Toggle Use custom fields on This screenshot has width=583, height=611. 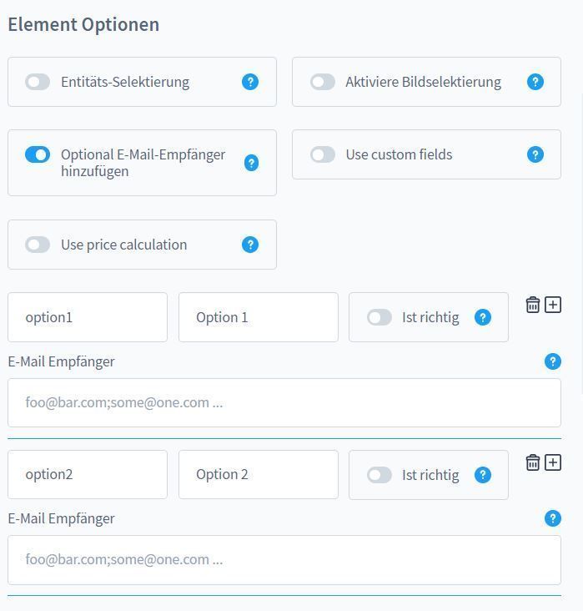coord(323,154)
